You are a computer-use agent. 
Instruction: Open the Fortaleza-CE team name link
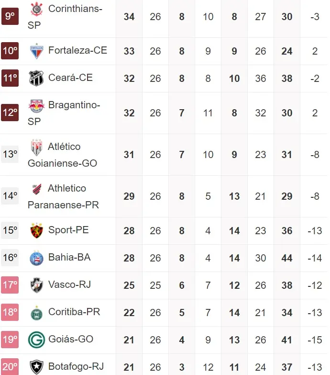pos(77,50)
